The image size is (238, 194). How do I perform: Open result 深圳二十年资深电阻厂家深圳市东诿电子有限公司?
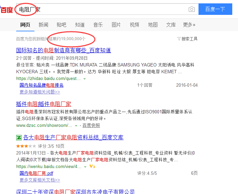[x=75, y=192]
